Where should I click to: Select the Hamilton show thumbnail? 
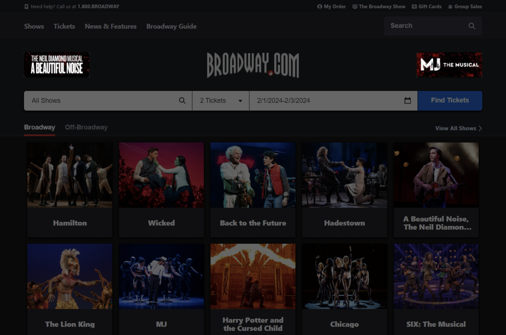[x=70, y=175]
